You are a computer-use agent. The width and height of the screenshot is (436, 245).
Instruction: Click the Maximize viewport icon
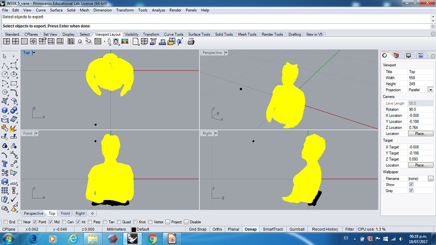(x=24, y=42)
